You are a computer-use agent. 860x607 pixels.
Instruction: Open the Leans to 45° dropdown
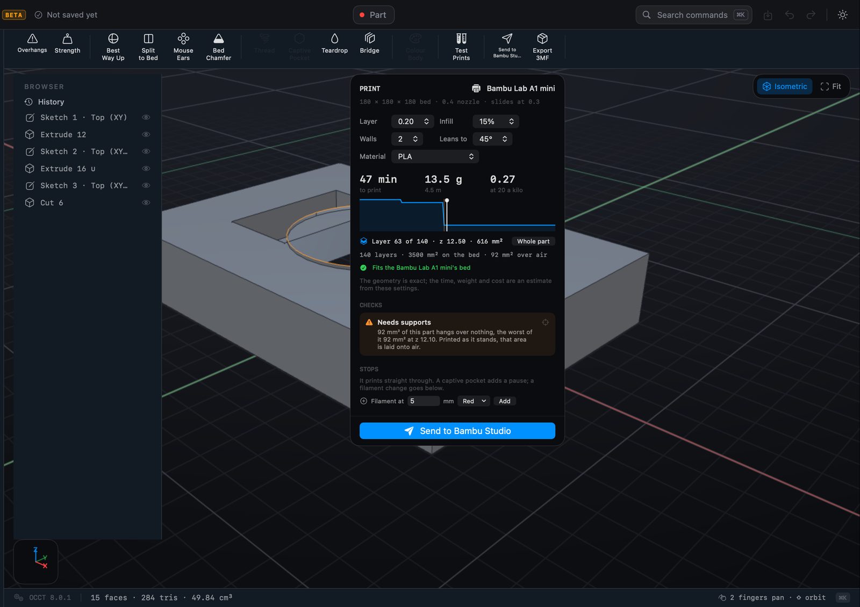492,139
